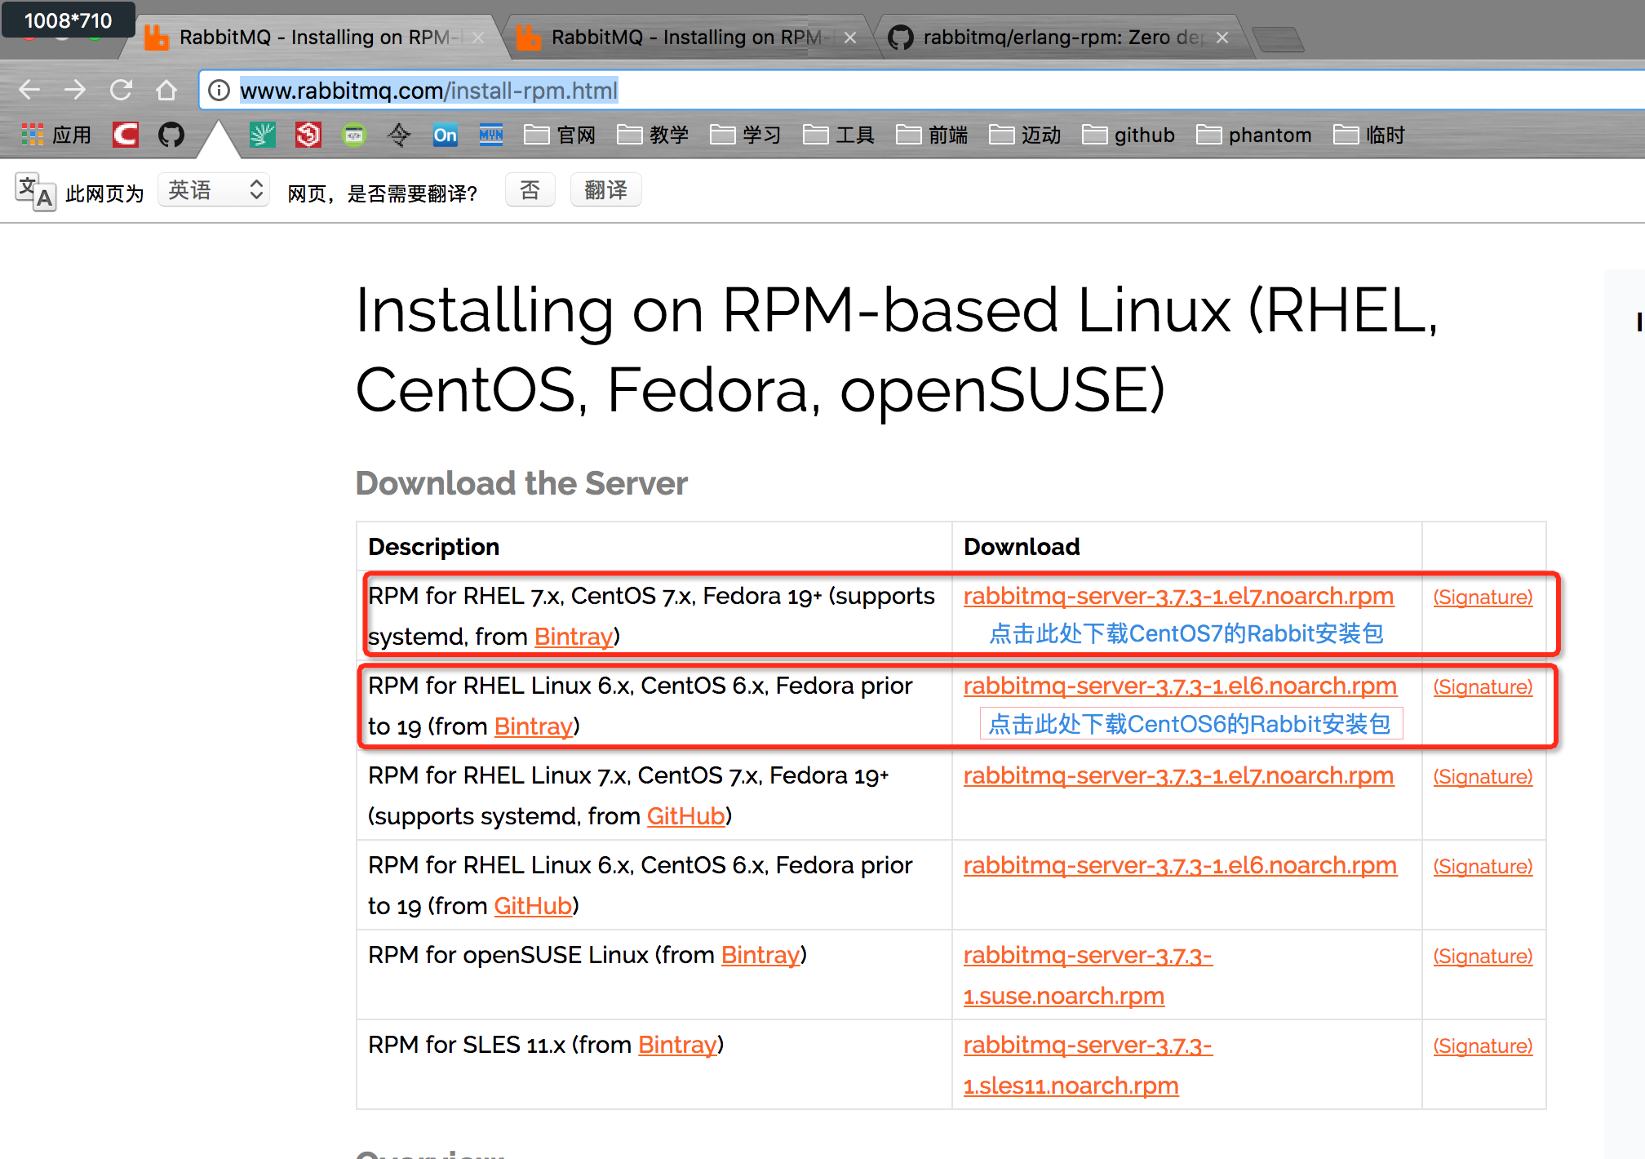The image size is (1645, 1159).
Task: Open the red circular-arrow bookmark icon
Action: point(308,135)
